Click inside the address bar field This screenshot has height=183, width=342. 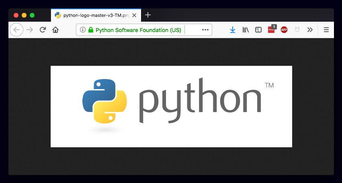(x=144, y=30)
